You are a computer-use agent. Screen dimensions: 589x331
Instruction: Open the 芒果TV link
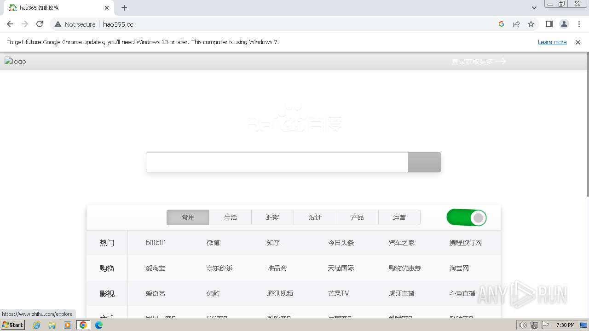coord(338,293)
